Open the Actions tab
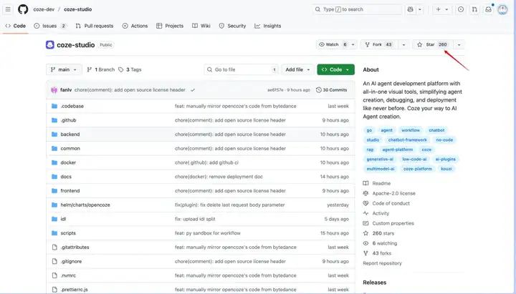 135,26
